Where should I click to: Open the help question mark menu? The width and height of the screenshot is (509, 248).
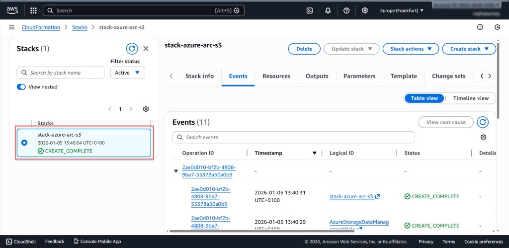pyautogui.click(x=346, y=10)
